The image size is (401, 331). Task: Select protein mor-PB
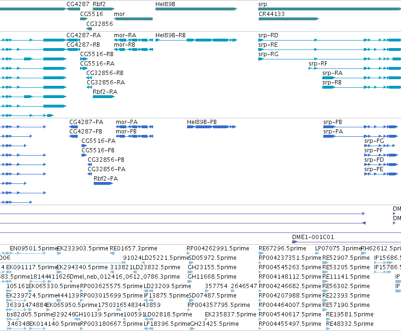click(134, 136)
